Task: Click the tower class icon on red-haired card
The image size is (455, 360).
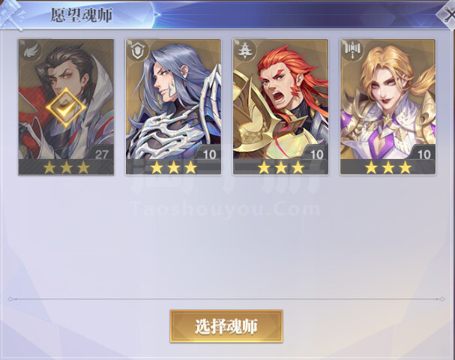Action: pos(245,52)
